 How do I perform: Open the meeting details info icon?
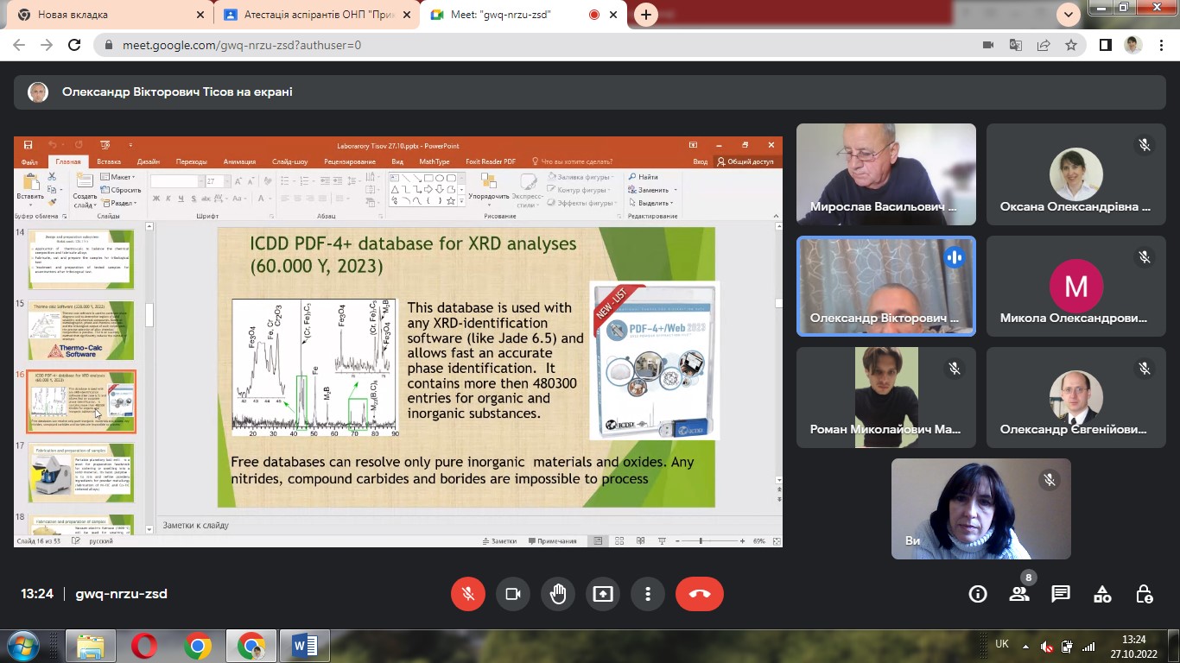[978, 594]
